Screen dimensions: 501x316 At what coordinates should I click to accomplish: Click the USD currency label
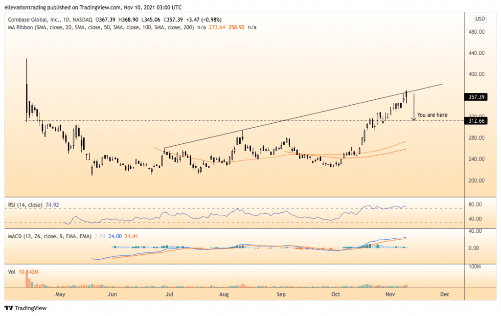pos(480,19)
